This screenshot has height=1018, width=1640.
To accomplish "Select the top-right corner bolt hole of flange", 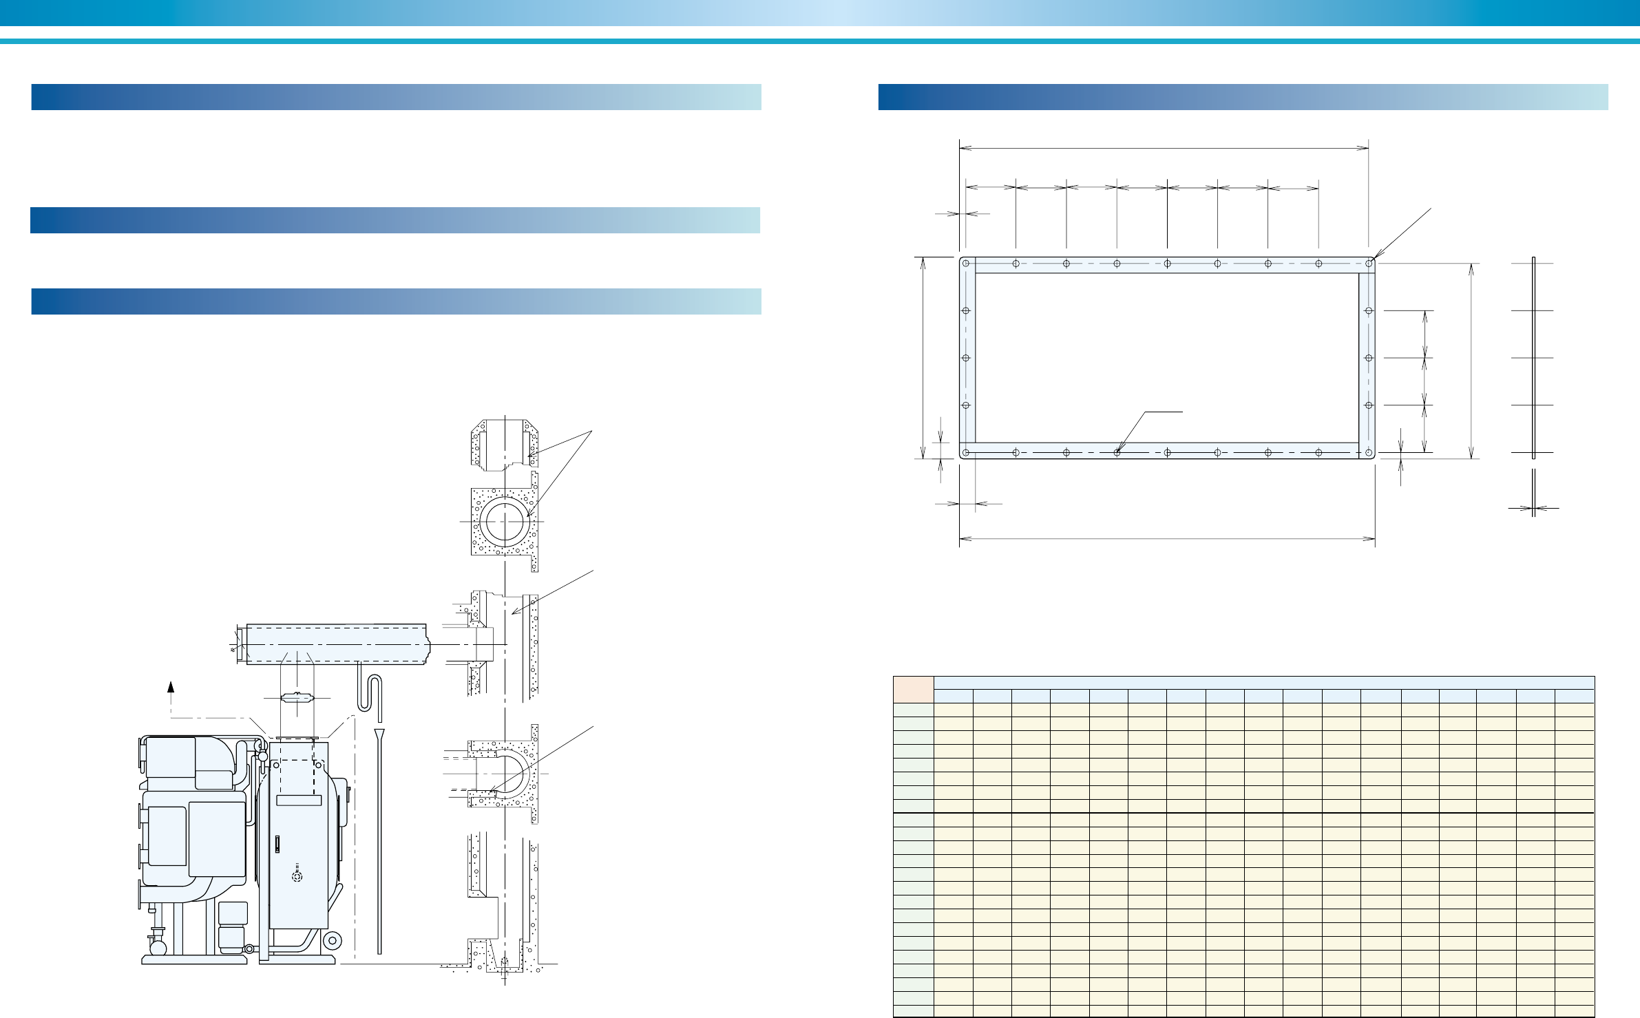I will point(1369,263).
